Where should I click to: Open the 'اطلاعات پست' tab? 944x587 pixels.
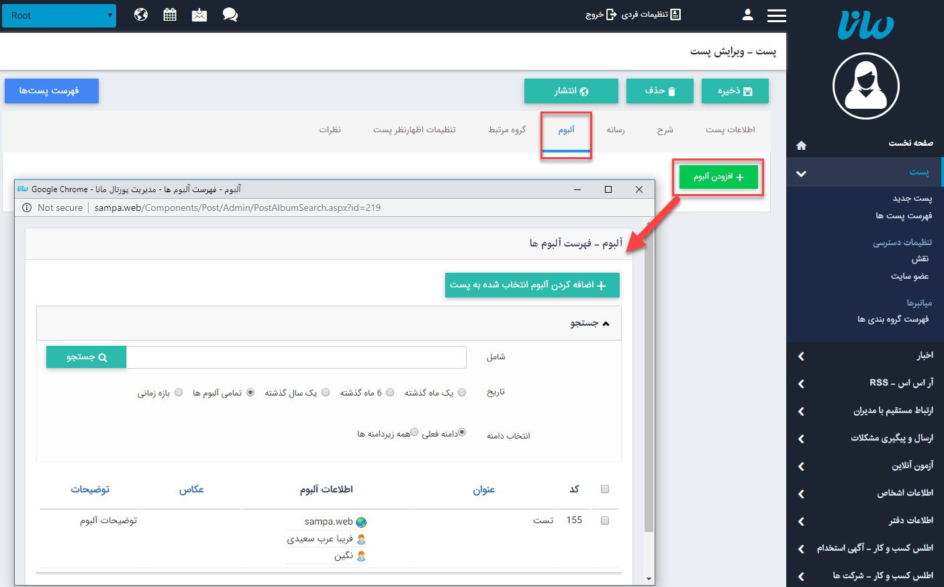click(x=730, y=130)
